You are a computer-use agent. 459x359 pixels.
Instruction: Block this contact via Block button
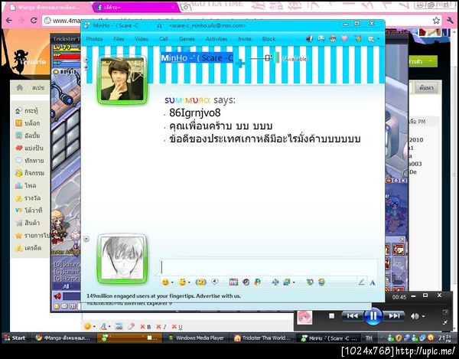coord(269,39)
